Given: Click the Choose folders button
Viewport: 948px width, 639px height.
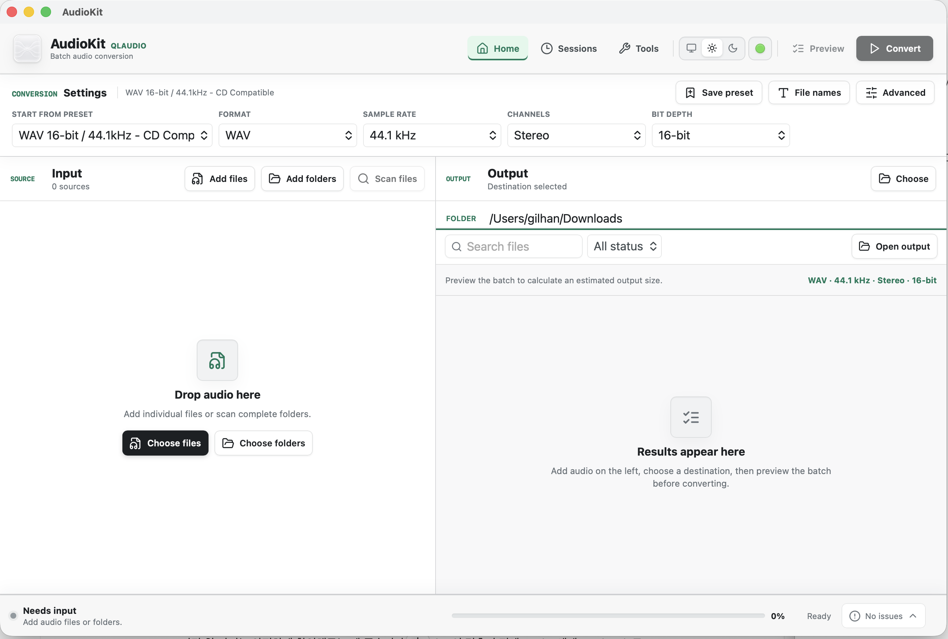Looking at the screenshot, I should pos(264,443).
